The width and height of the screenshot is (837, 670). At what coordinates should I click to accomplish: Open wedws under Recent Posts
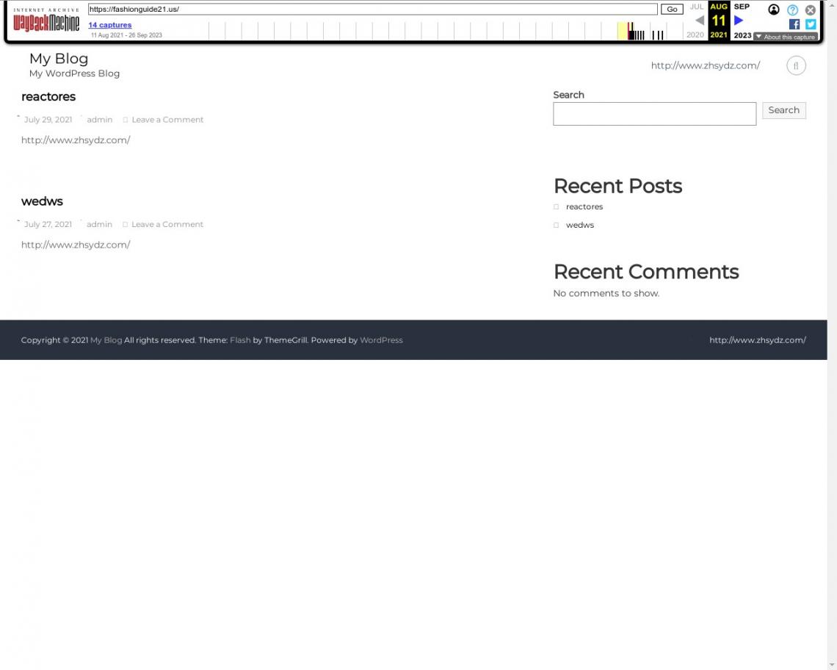(579, 225)
